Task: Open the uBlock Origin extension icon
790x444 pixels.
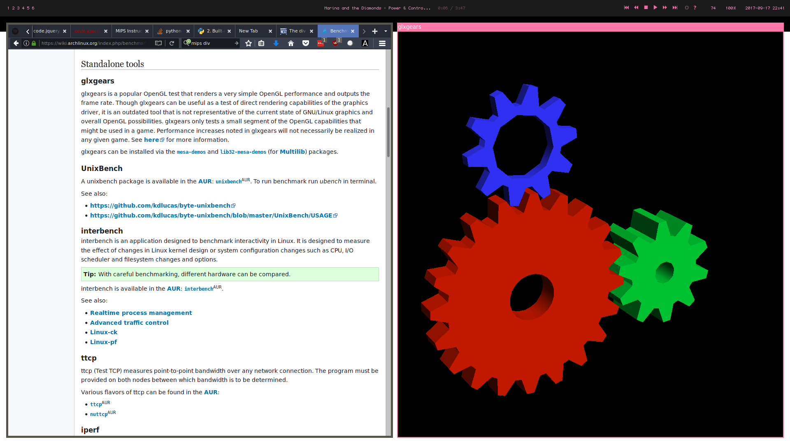Action: pyautogui.click(x=336, y=43)
